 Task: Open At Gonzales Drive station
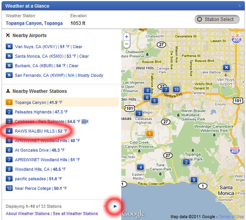(x=40, y=150)
